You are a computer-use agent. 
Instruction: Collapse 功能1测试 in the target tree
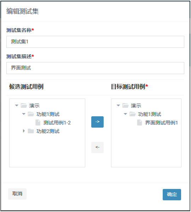tap(126, 114)
